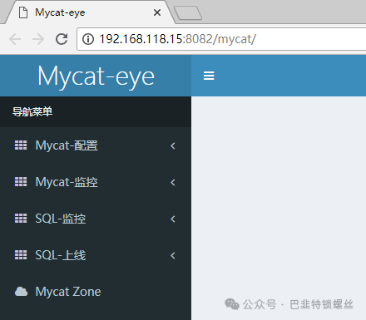The image size is (366, 320).
Task: Click the cloud icon for Mycat Zone
Action: coord(21,292)
